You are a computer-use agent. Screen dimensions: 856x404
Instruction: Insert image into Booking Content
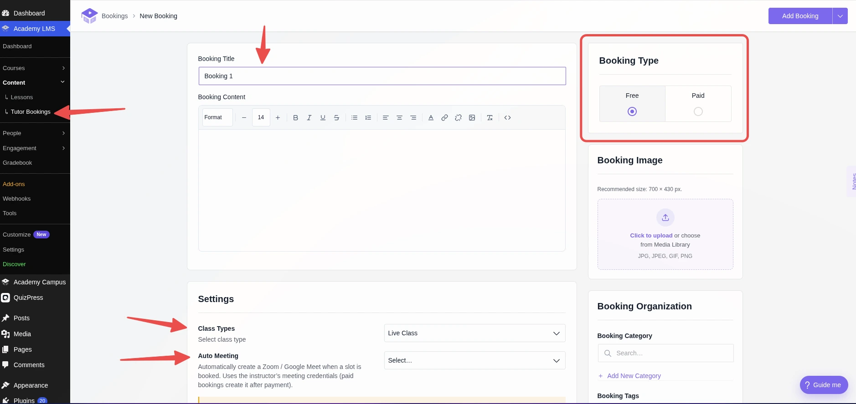coord(472,118)
